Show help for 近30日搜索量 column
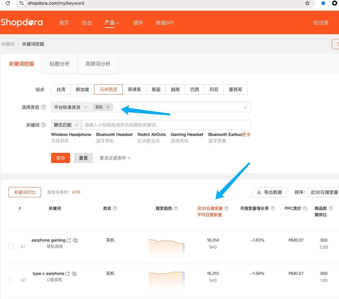339x299 pixels. (227, 208)
